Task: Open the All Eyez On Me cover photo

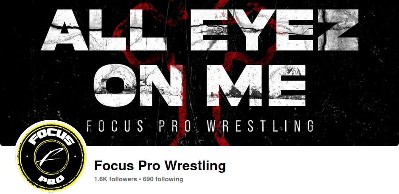Action: coord(199,73)
